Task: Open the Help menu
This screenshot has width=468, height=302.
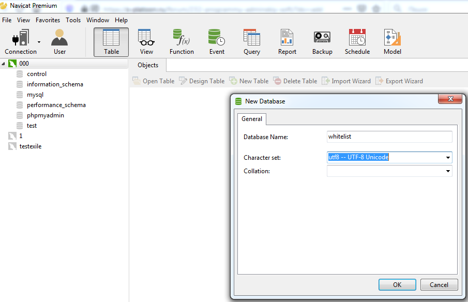Action: click(x=121, y=20)
